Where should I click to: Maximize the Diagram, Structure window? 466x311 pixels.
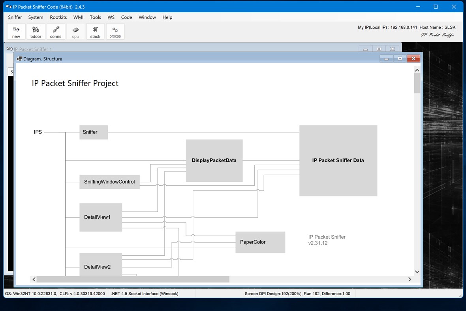(400, 58)
